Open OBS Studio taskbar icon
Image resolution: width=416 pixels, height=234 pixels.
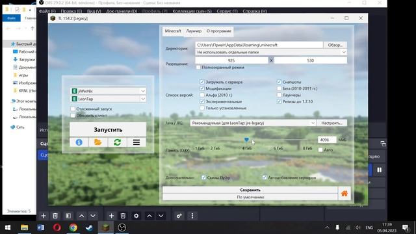(122, 227)
